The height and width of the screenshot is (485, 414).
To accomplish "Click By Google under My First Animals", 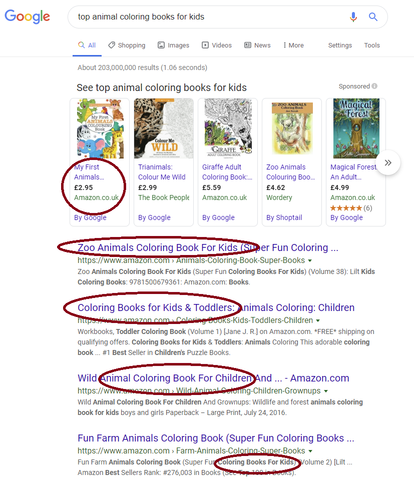I will click(x=90, y=218).
